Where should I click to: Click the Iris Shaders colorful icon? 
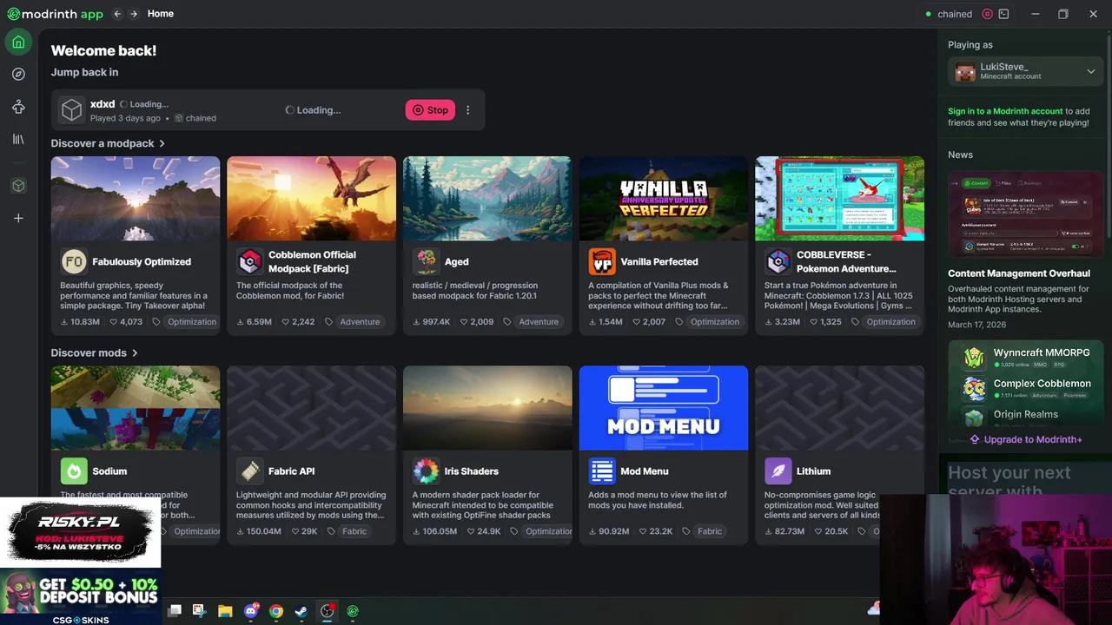[x=426, y=471]
